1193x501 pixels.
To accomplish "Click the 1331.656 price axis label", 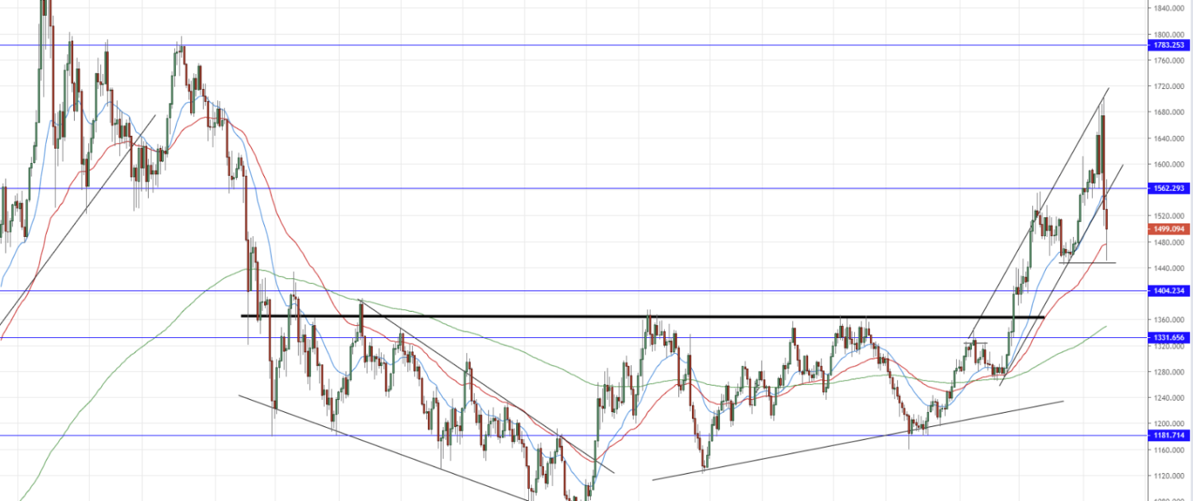I will [x=1171, y=338].
